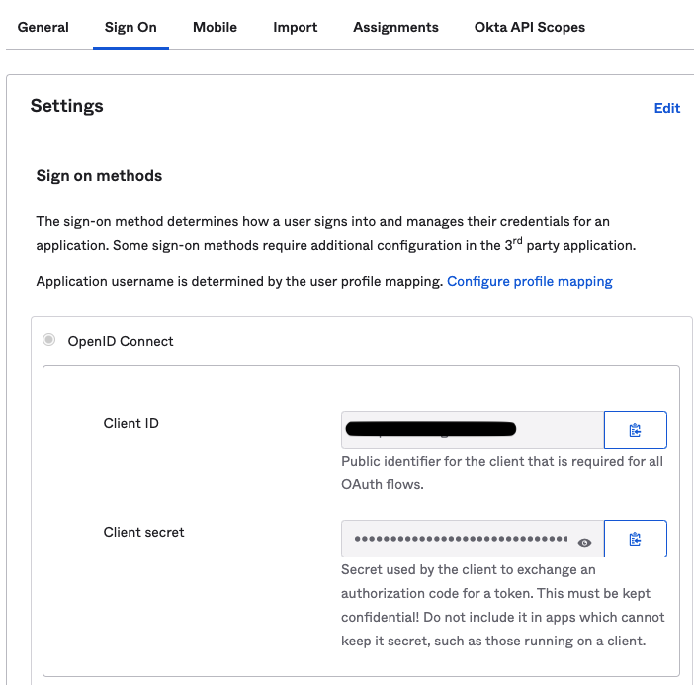Click the Client secret label
694x685 pixels.
coord(144,532)
